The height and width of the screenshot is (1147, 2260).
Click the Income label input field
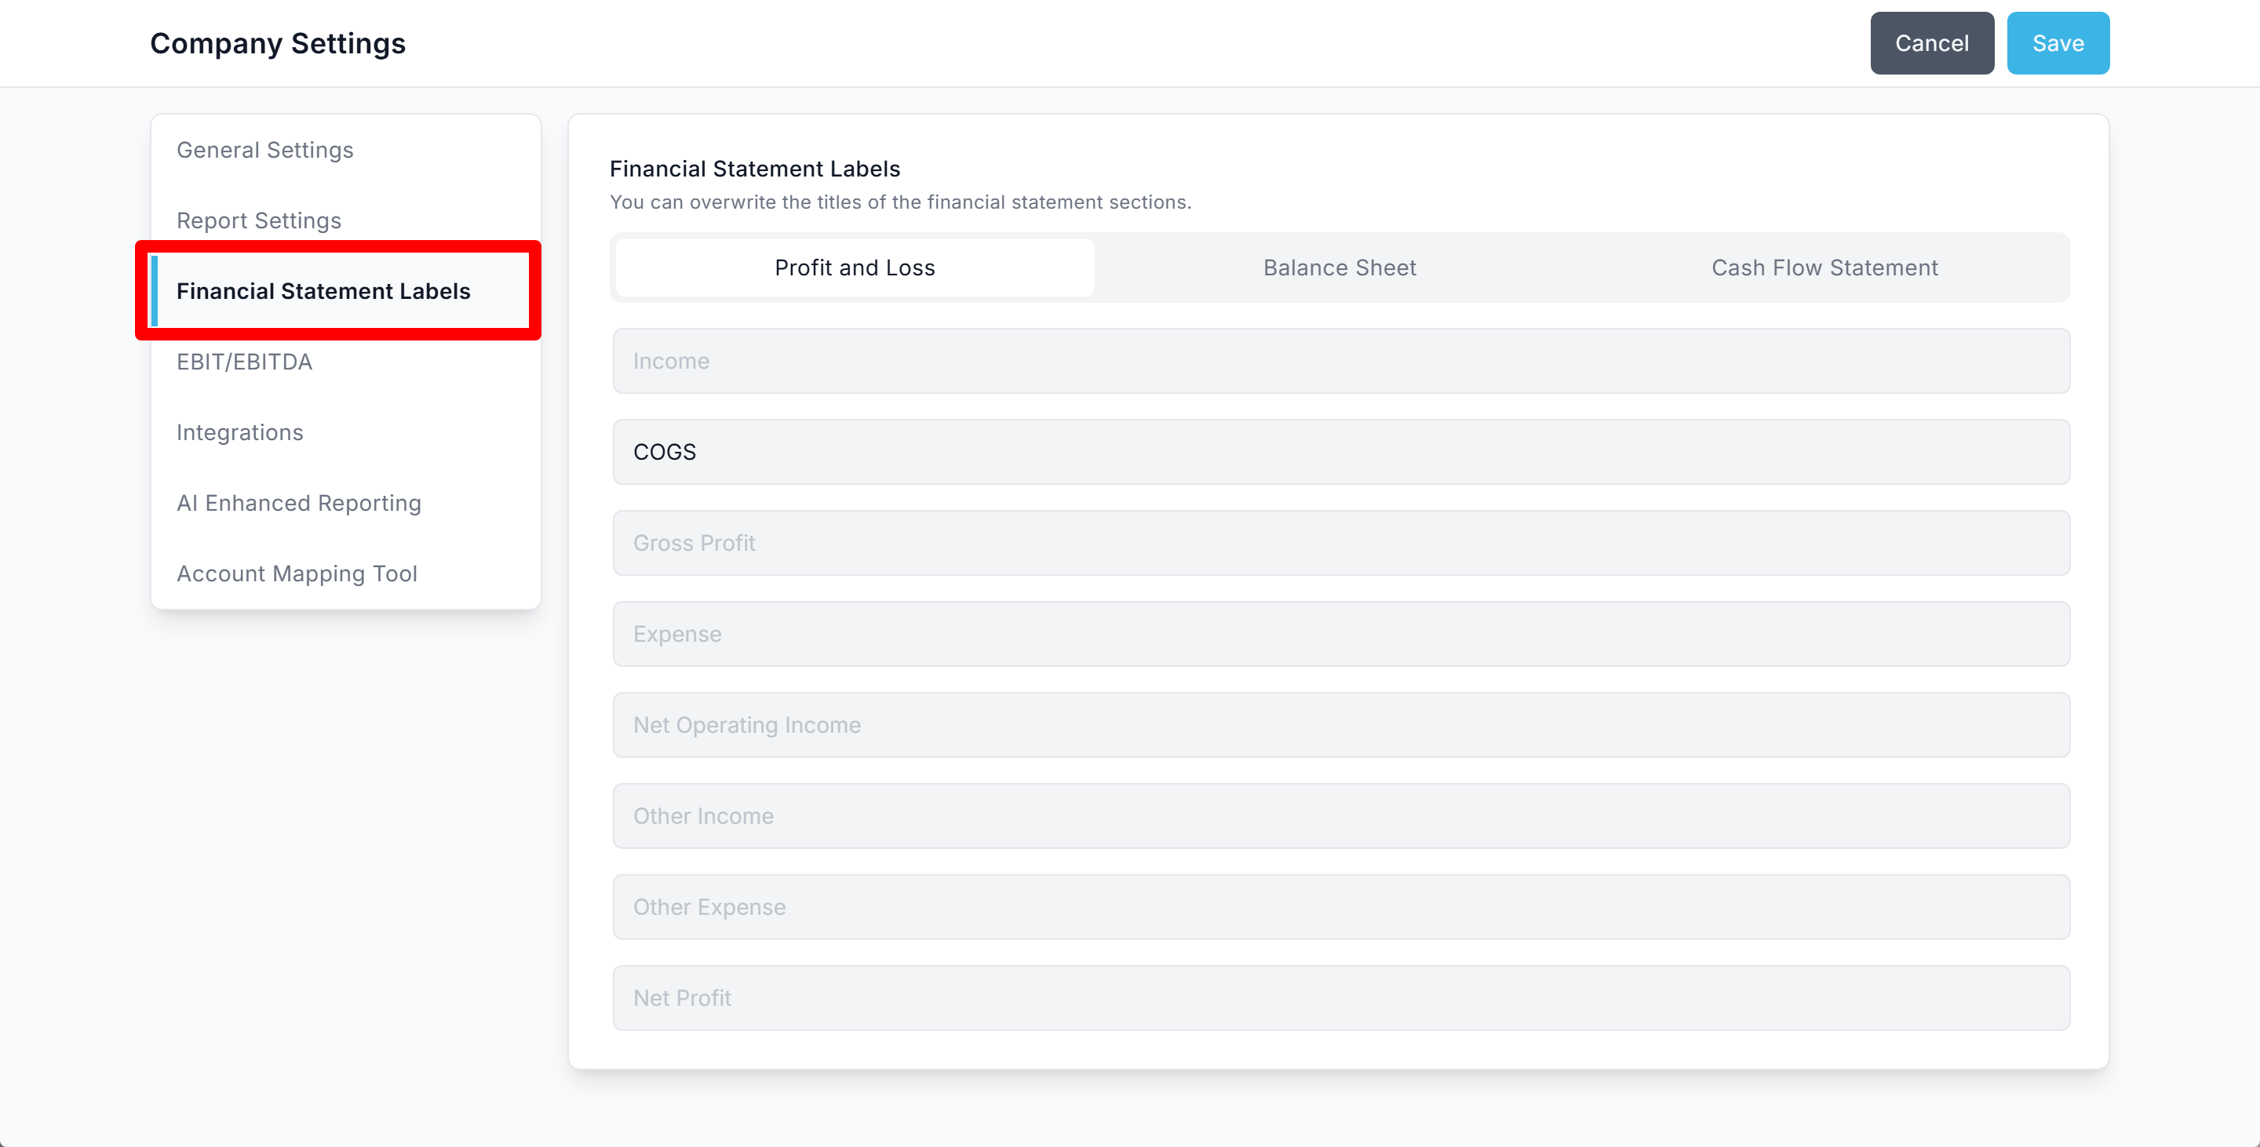point(1340,362)
